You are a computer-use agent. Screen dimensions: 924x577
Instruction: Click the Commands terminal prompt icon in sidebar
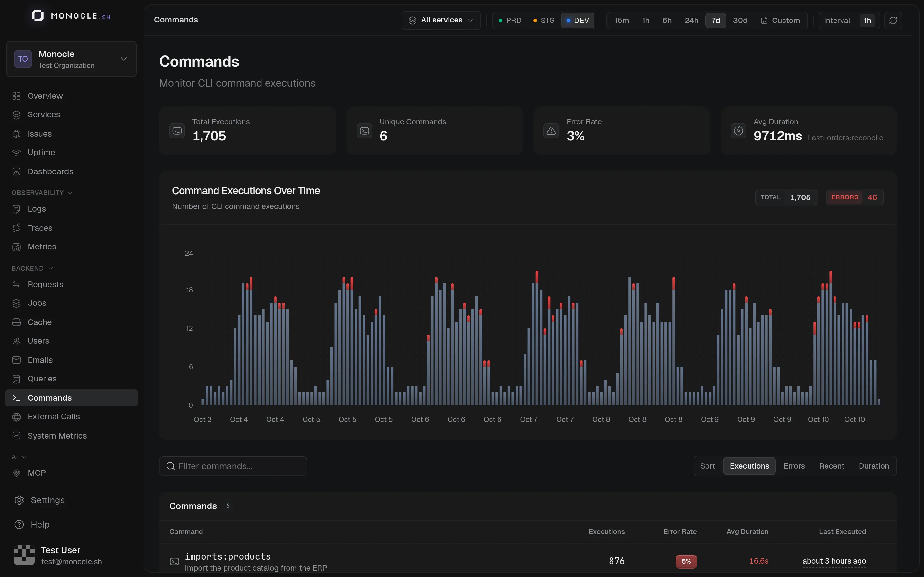(x=16, y=397)
